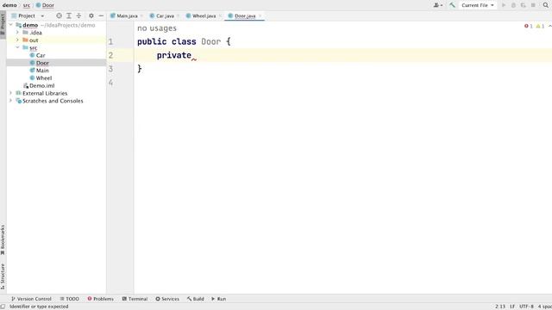Collapse the demo project root node
Screen dimensions: 552x310
[11, 25]
